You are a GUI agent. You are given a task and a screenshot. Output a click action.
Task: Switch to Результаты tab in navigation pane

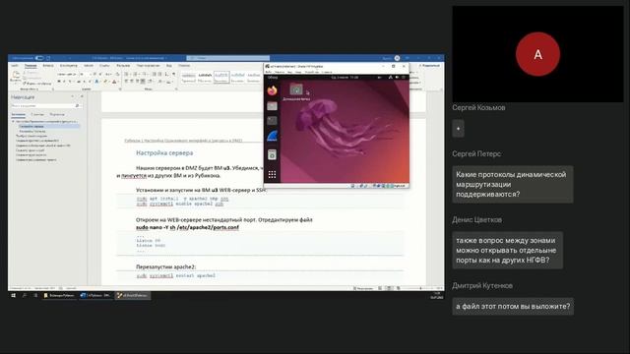[57, 114]
